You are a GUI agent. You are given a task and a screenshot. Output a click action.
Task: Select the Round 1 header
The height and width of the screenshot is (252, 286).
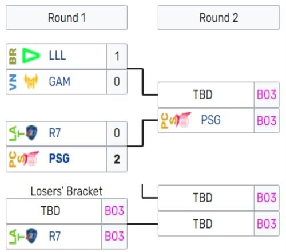66,18
